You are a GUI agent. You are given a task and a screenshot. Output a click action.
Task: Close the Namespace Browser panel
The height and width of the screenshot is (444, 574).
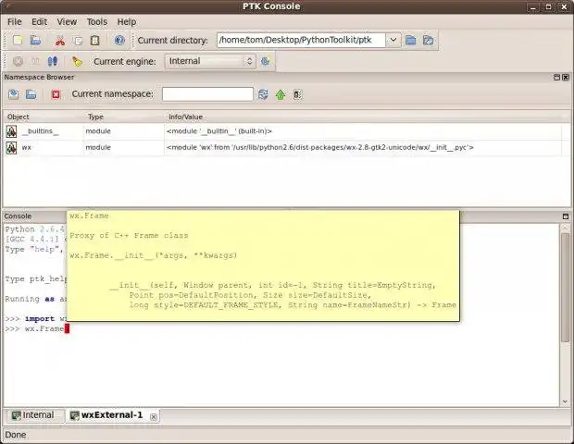[x=566, y=77]
